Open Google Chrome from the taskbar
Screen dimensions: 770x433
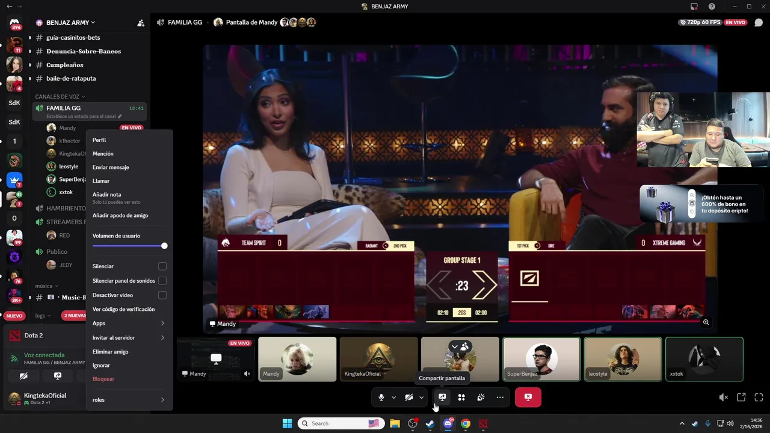(x=466, y=423)
